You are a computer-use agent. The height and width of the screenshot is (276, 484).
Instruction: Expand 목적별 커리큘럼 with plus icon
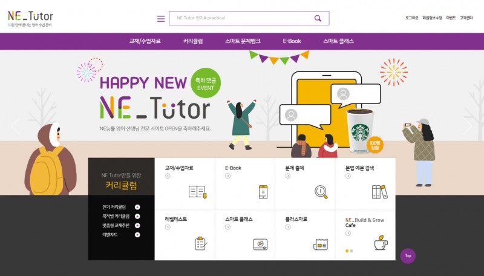[137, 217]
